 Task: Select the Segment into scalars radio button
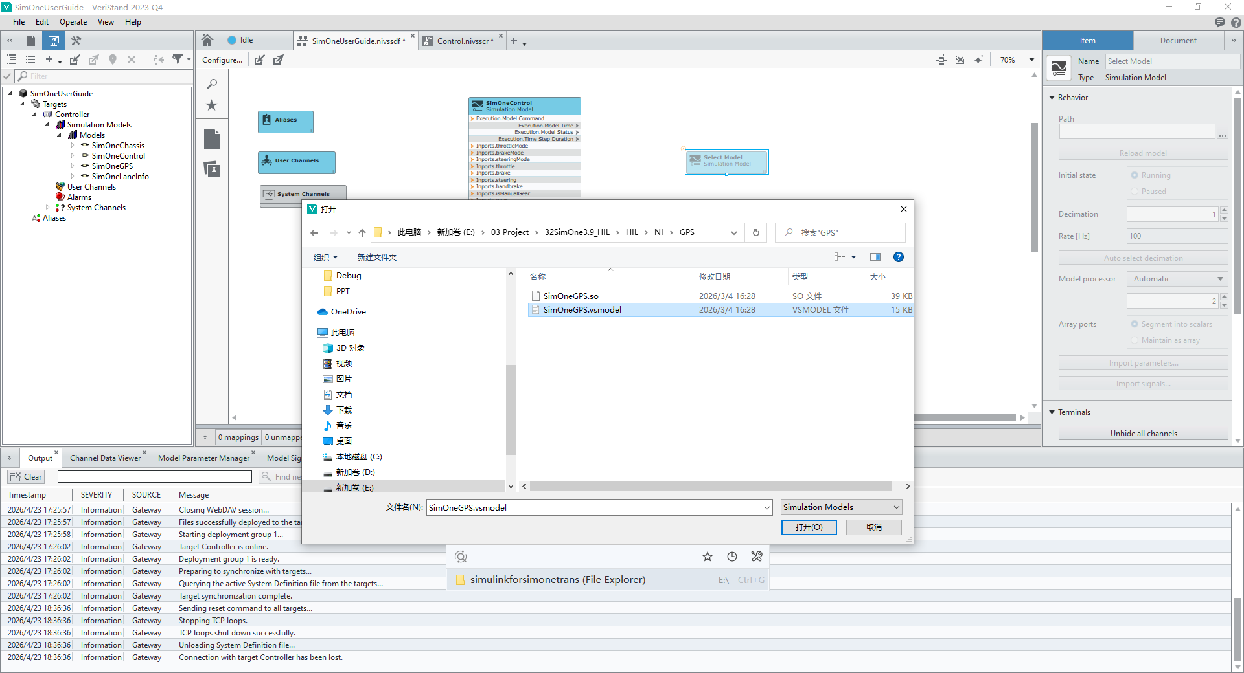pos(1135,324)
